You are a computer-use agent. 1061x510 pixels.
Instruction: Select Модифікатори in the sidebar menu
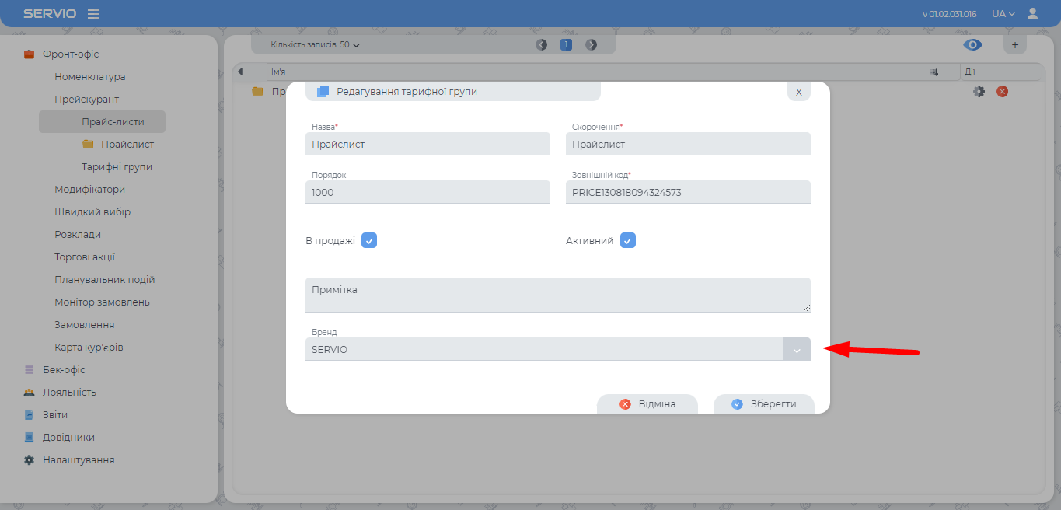(89, 190)
